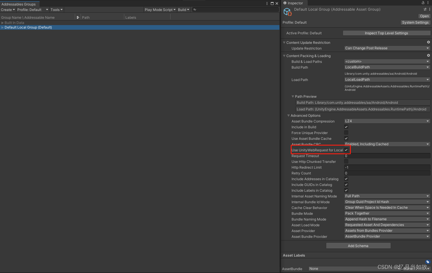This screenshot has width=432, height=273.
Task: Open the Content Packing & Loading gear menu
Action: (x=429, y=55)
